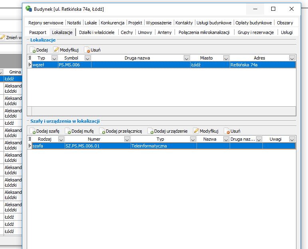The width and height of the screenshot is (308, 249).
Task: Open the Rejony serwisowe tab
Action: point(46,23)
